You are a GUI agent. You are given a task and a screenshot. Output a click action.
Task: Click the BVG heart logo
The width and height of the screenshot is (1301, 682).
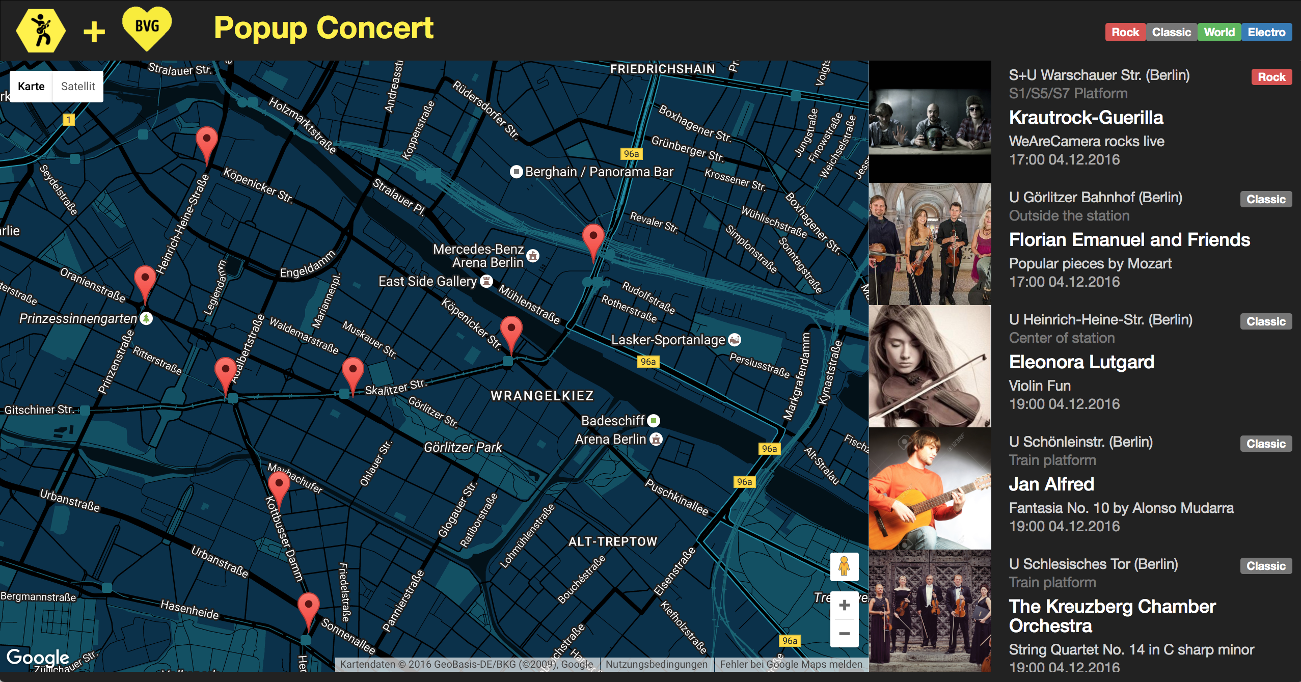tap(147, 28)
